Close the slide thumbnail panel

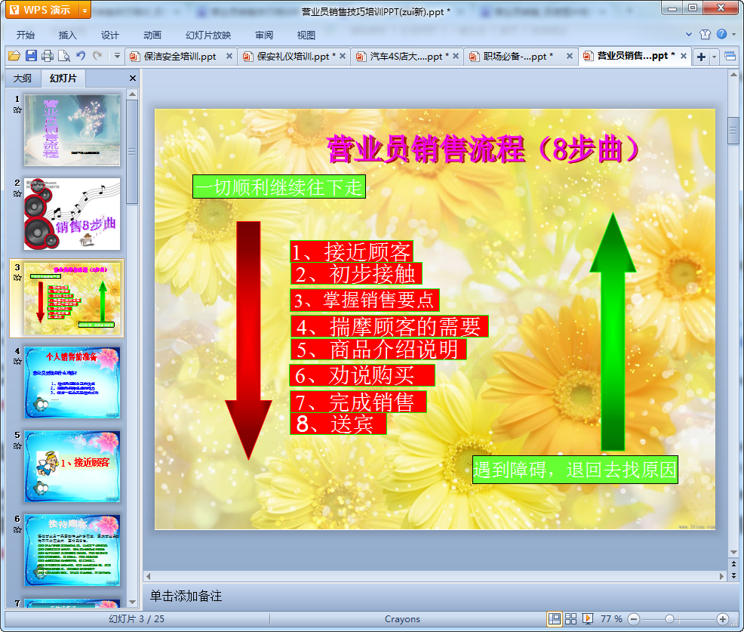click(x=133, y=79)
